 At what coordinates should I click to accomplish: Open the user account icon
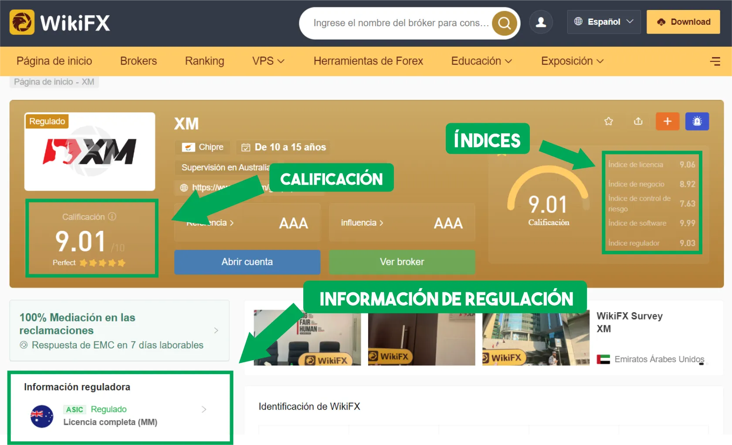click(x=541, y=22)
